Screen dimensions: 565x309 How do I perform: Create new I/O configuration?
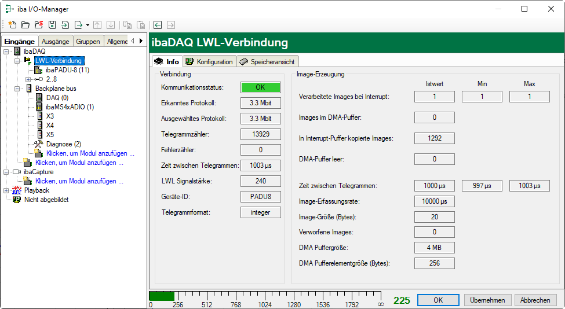[12, 25]
